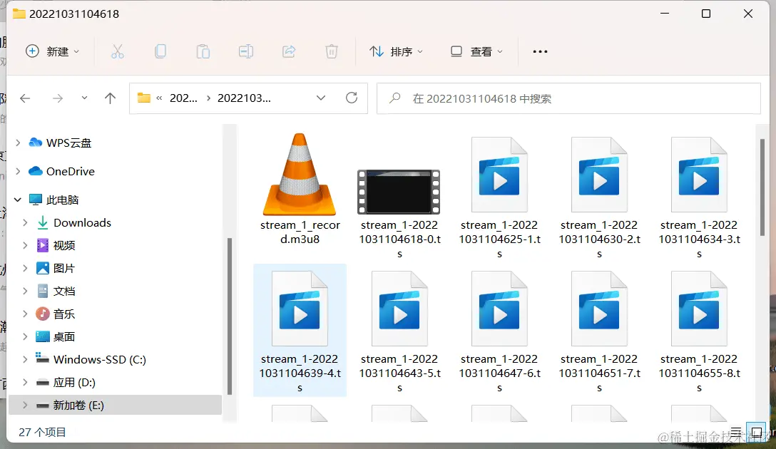Image resolution: width=776 pixels, height=449 pixels.
Task: Expand address bar history dropdown
Action: pyautogui.click(x=321, y=98)
